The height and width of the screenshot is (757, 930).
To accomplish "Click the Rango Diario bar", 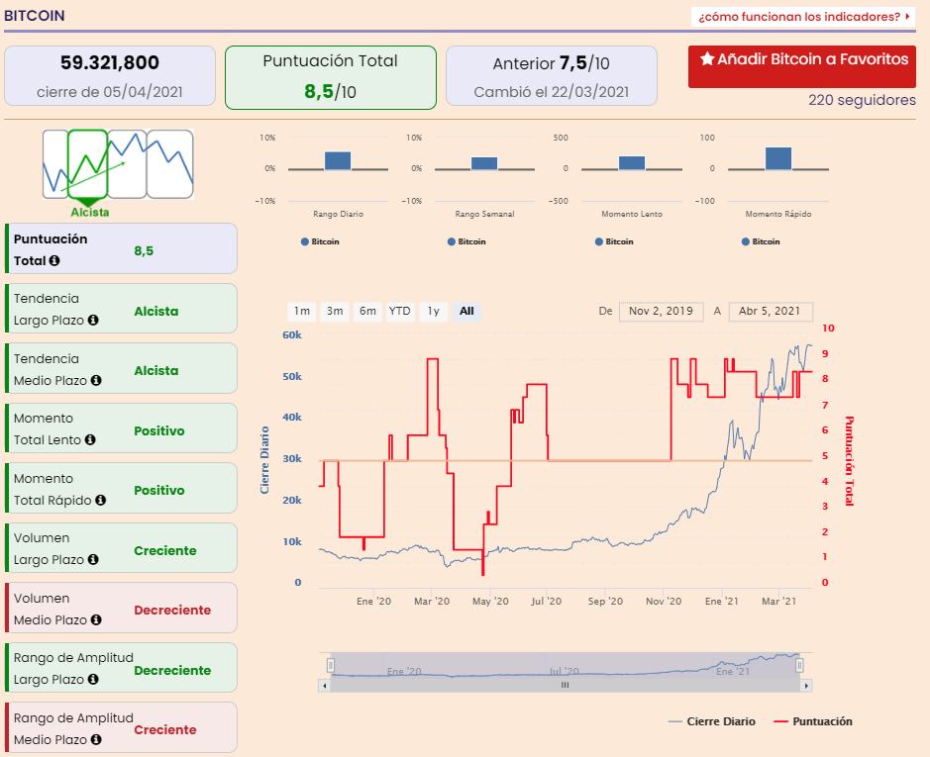I will coord(338,160).
